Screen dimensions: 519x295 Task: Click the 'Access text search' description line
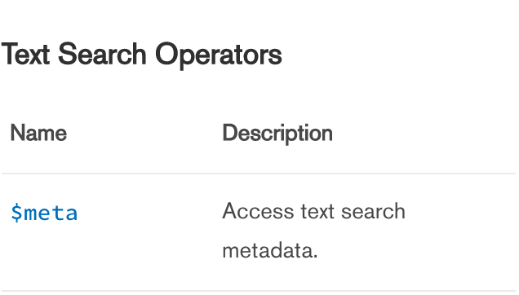click(314, 211)
